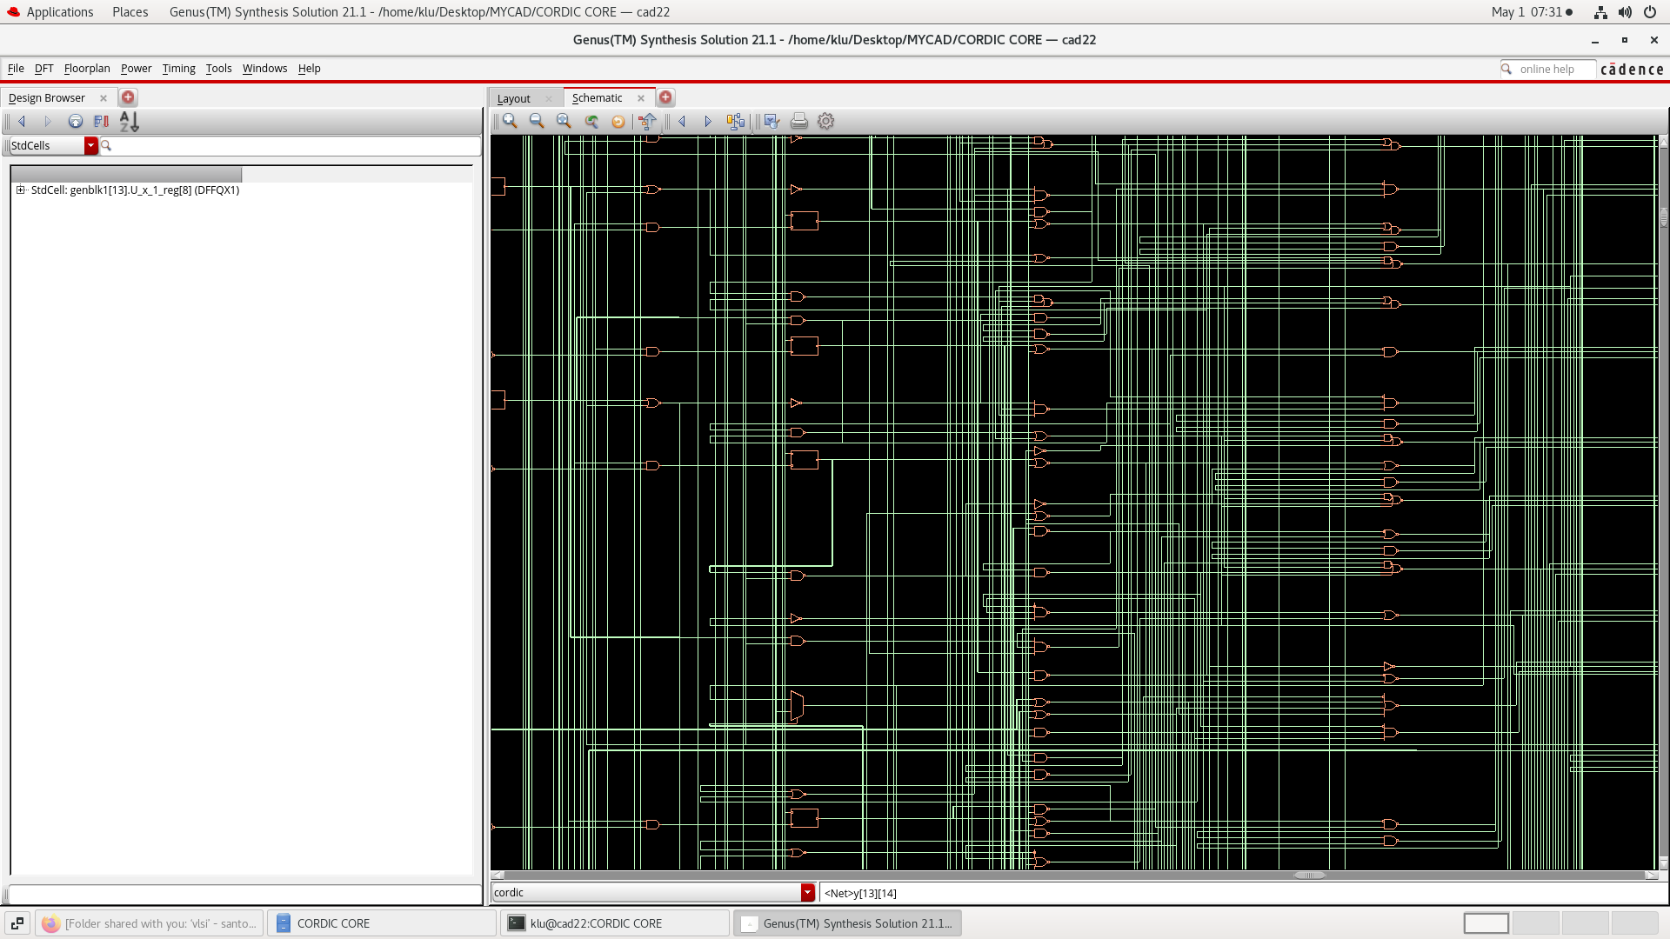Screen dimensions: 1670x939
Task: Click the zoom to fit icon
Action: pos(564,122)
